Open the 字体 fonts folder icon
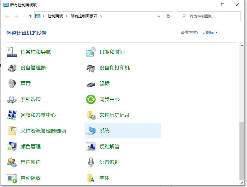The width and height of the screenshot is (247, 187). pos(91,178)
